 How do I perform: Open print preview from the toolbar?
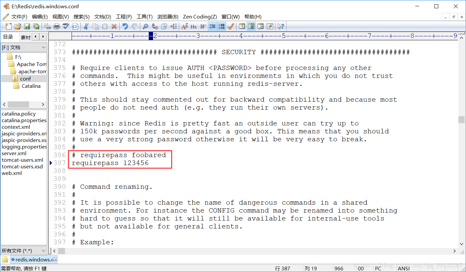47,26
